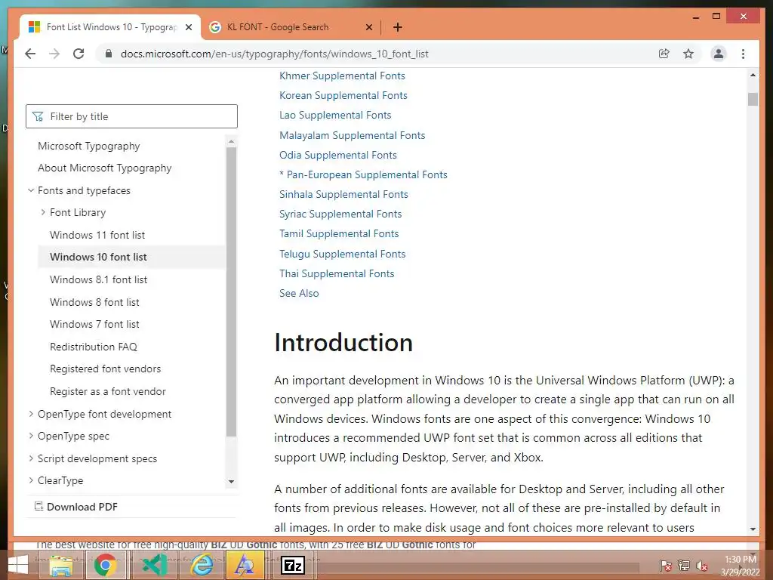Open Register as a font vendor
This screenshot has height=580, width=773.
click(x=107, y=391)
